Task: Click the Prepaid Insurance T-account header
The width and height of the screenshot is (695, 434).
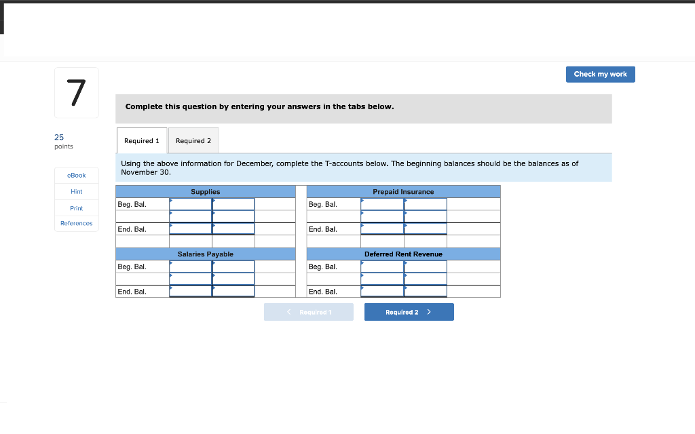Action: [403, 192]
